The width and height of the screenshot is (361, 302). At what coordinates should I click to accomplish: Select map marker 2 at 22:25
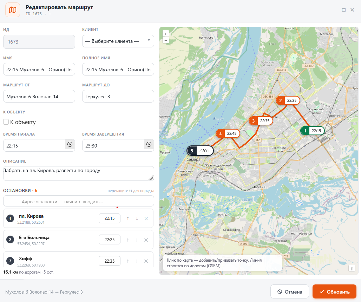288,100
